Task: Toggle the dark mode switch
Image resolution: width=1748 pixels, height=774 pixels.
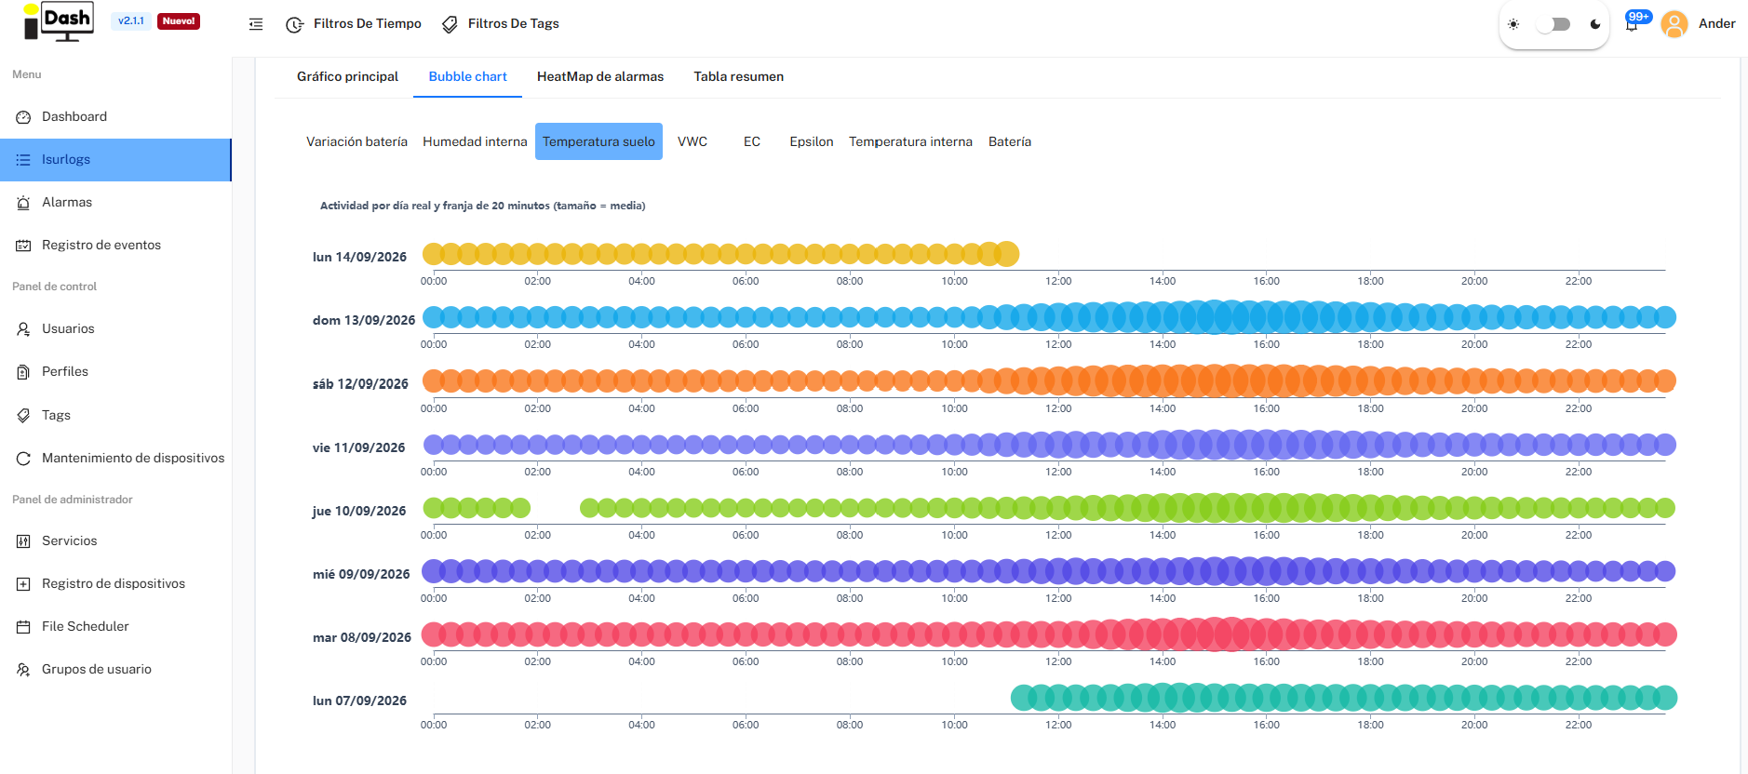Action: pos(1553,24)
